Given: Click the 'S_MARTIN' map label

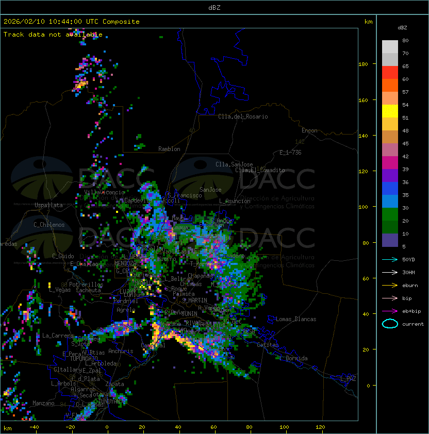Looking at the screenshot, I should (194, 301).
